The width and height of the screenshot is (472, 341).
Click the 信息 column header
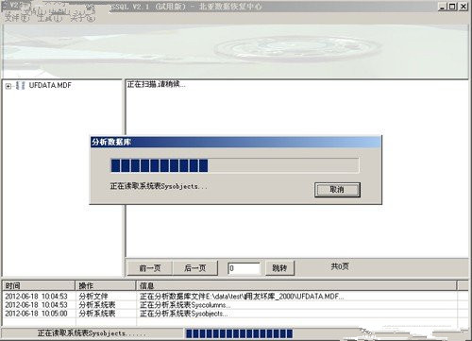[x=296, y=285]
